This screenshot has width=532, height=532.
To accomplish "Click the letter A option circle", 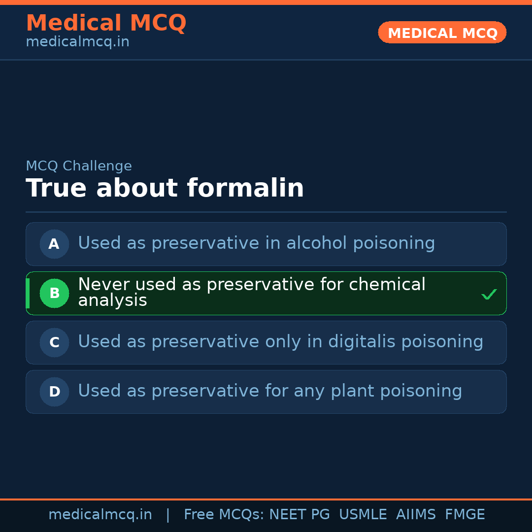I will [x=54, y=244].
